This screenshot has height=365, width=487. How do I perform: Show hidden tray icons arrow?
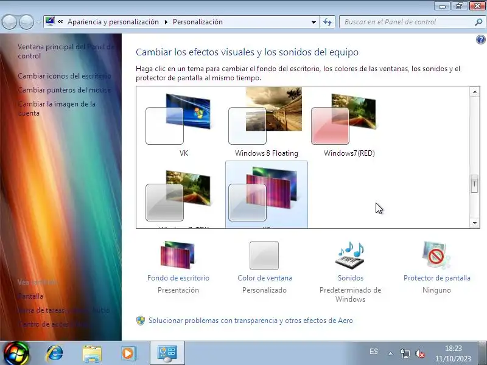point(390,353)
